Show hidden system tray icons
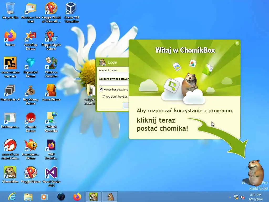 (230, 197)
